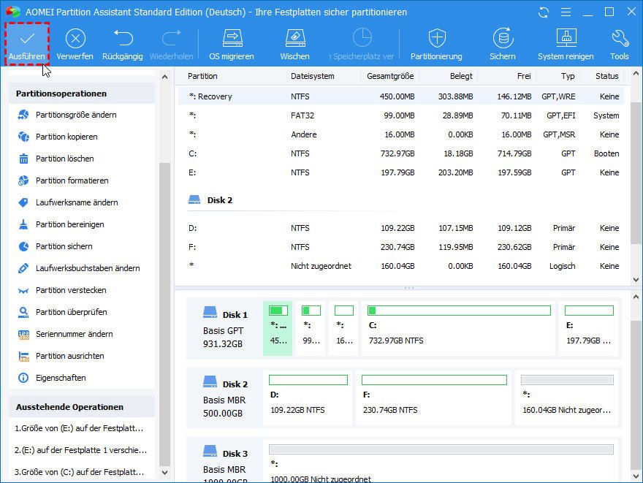Click the C: partition usage bar on Disk 1

tap(460, 311)
